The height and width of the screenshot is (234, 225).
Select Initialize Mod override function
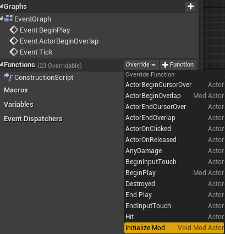tap(174, 228)
